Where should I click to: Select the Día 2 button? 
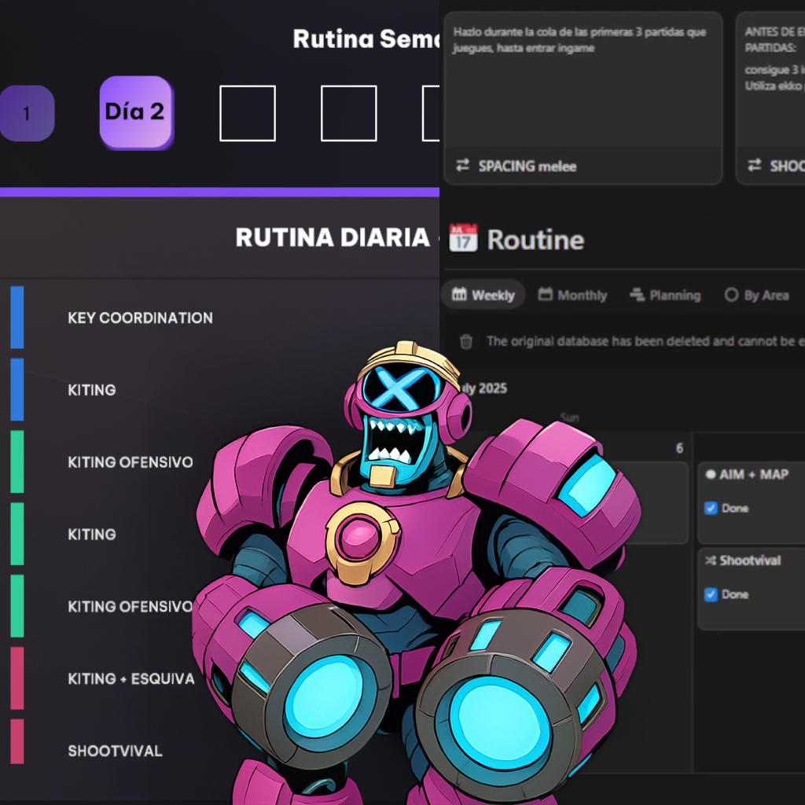pos(135,112)
